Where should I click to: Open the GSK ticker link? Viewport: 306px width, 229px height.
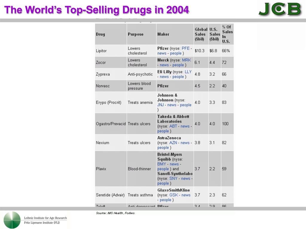point(174,195)
